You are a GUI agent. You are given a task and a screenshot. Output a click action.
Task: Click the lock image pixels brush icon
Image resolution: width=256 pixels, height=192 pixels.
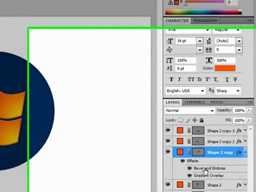[188, 120]
